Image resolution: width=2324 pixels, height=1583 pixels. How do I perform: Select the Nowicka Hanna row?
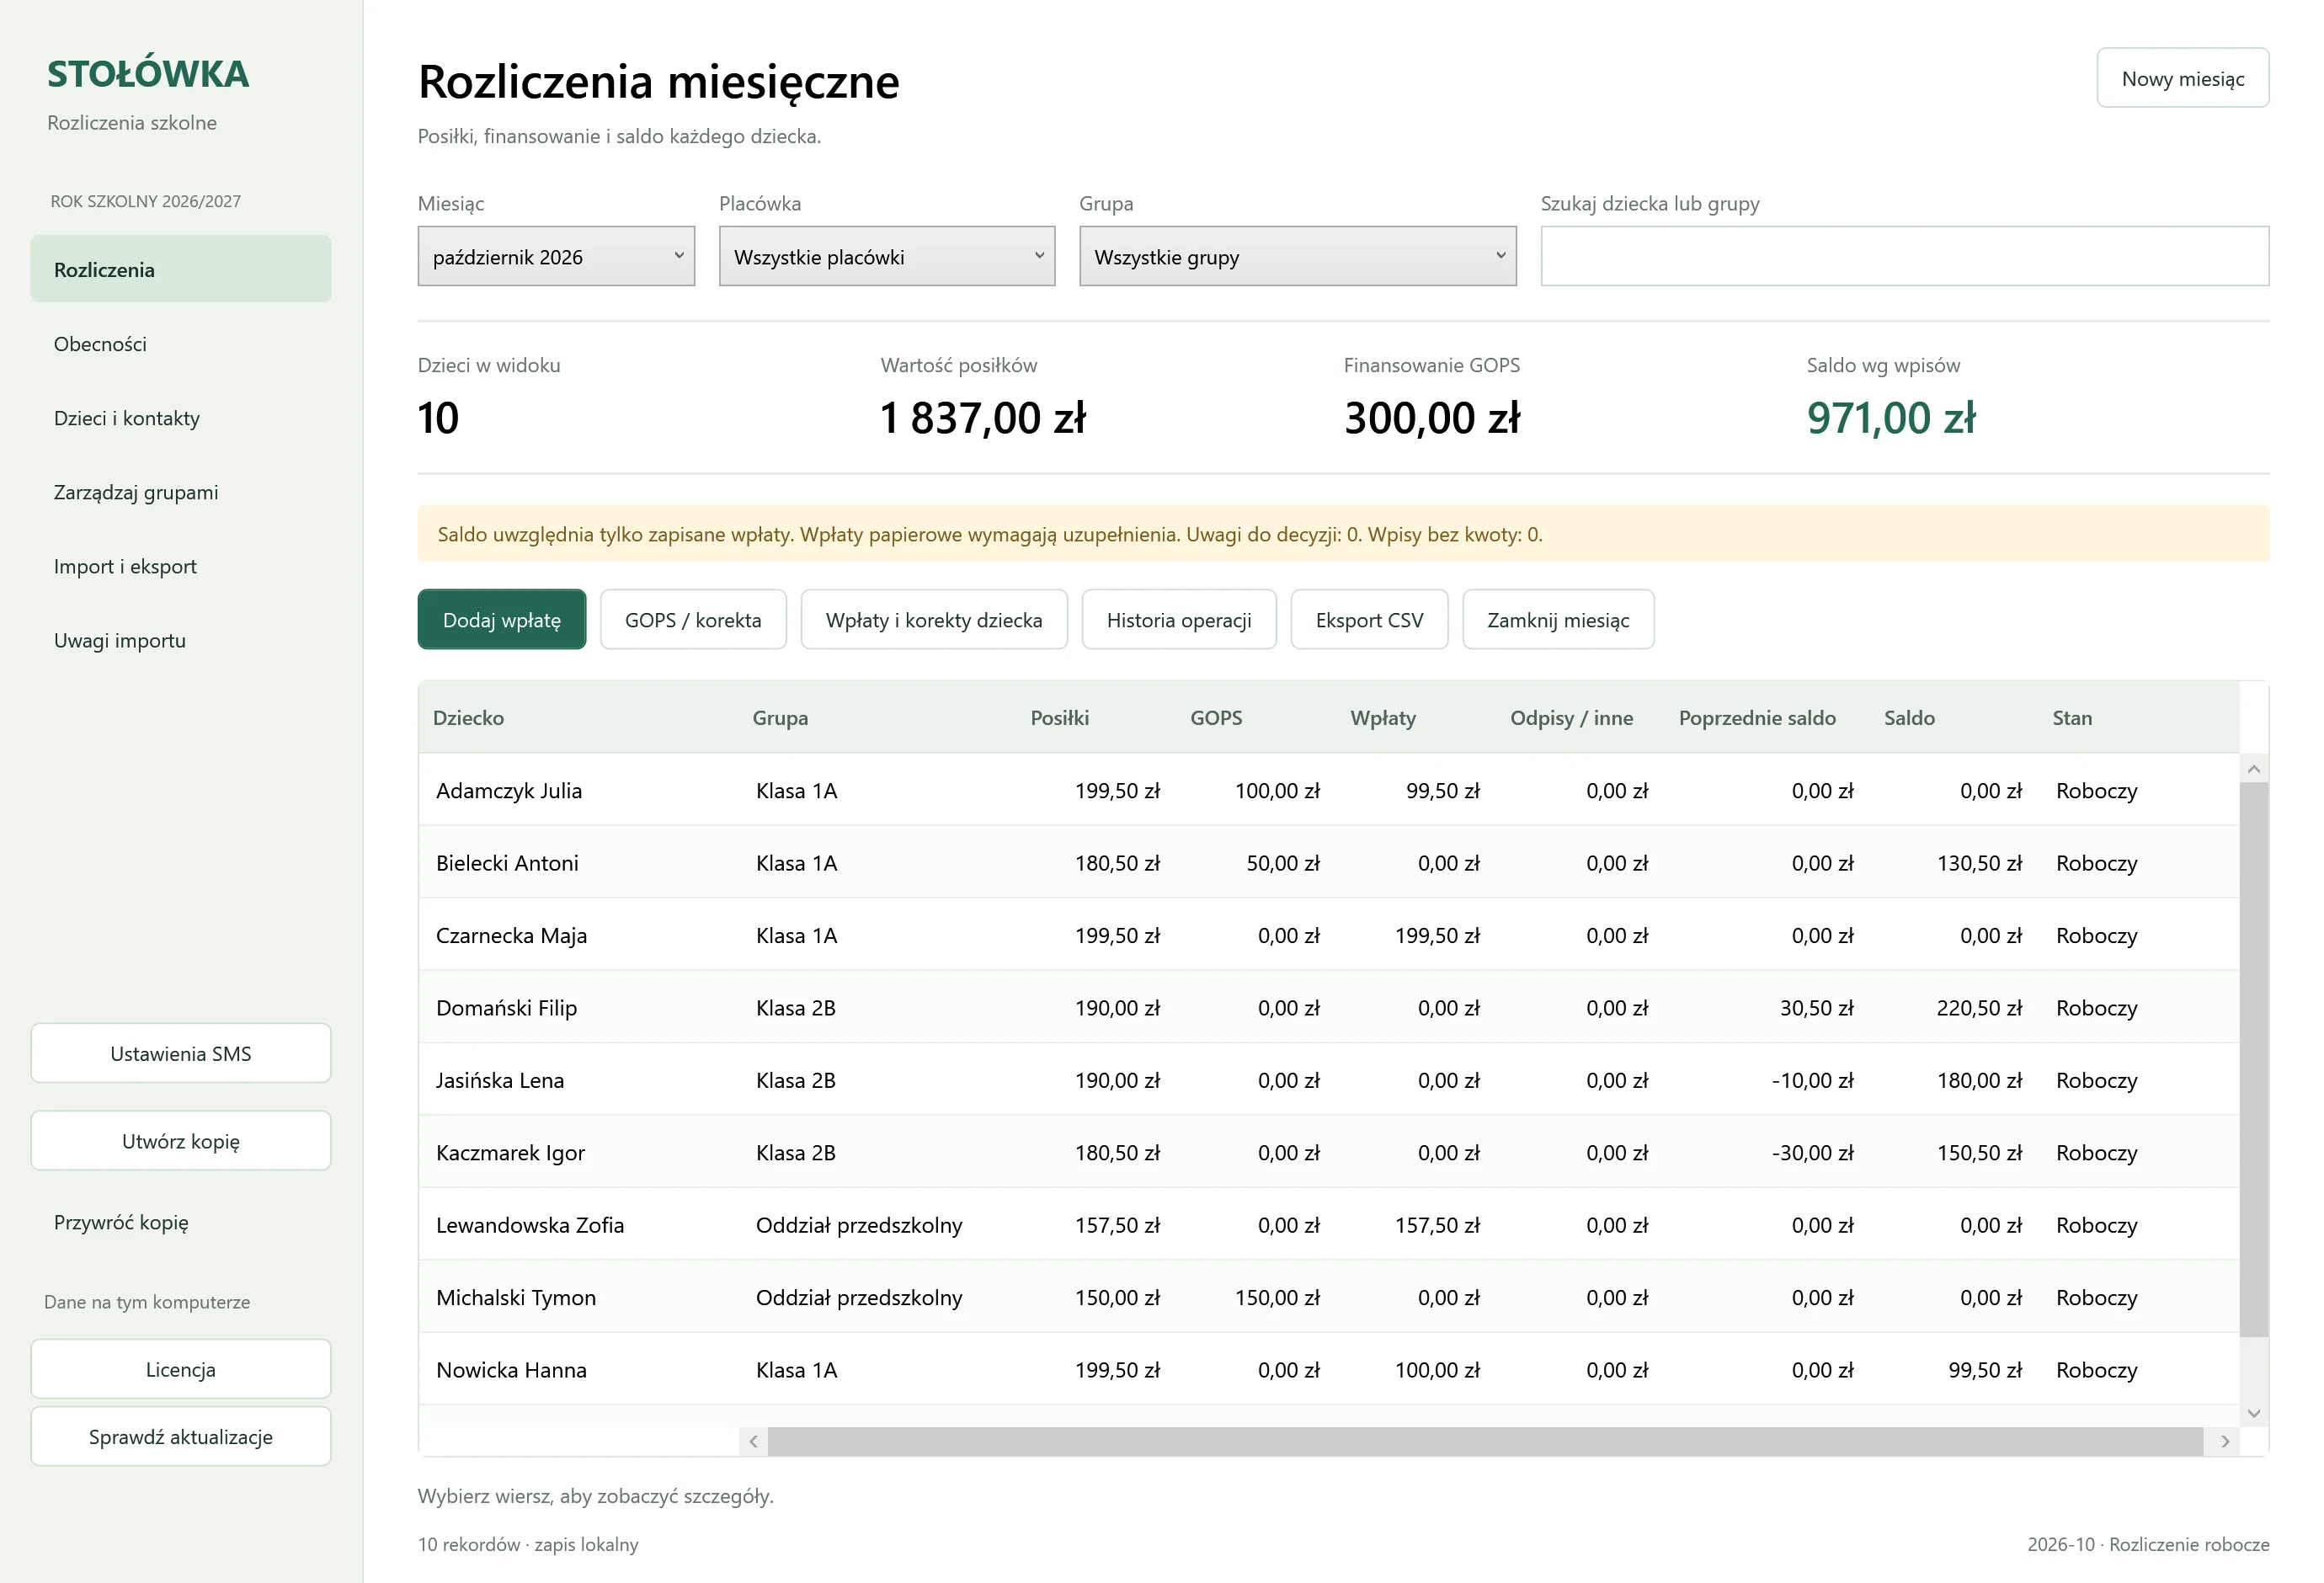point(1329,1369)
